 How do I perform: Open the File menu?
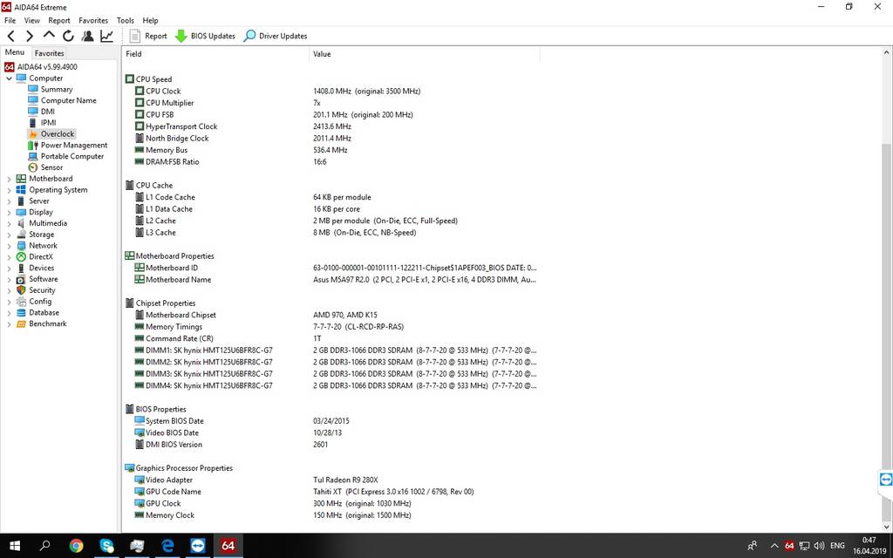tap(10, 21)
